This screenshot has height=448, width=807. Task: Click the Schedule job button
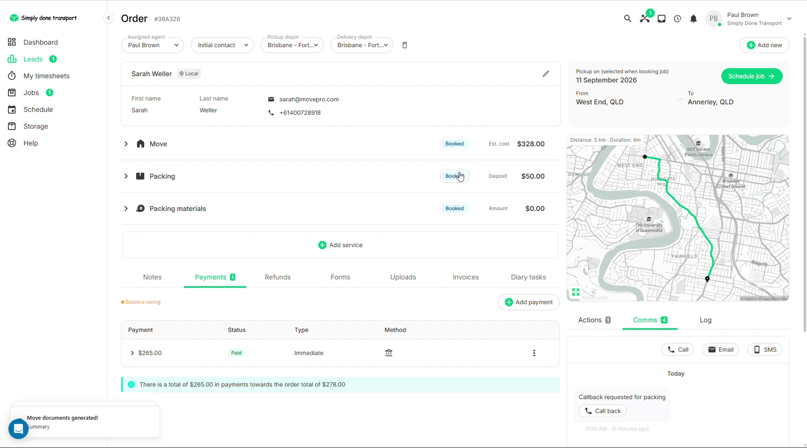[x=751, y=76]
